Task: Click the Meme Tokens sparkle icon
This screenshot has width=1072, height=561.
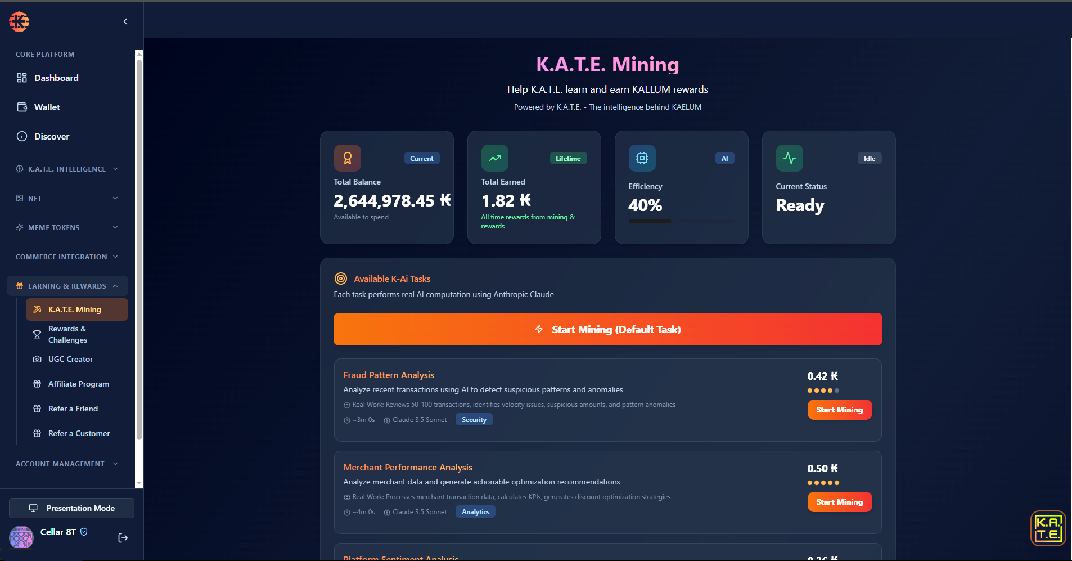Action: click(20, 227)
